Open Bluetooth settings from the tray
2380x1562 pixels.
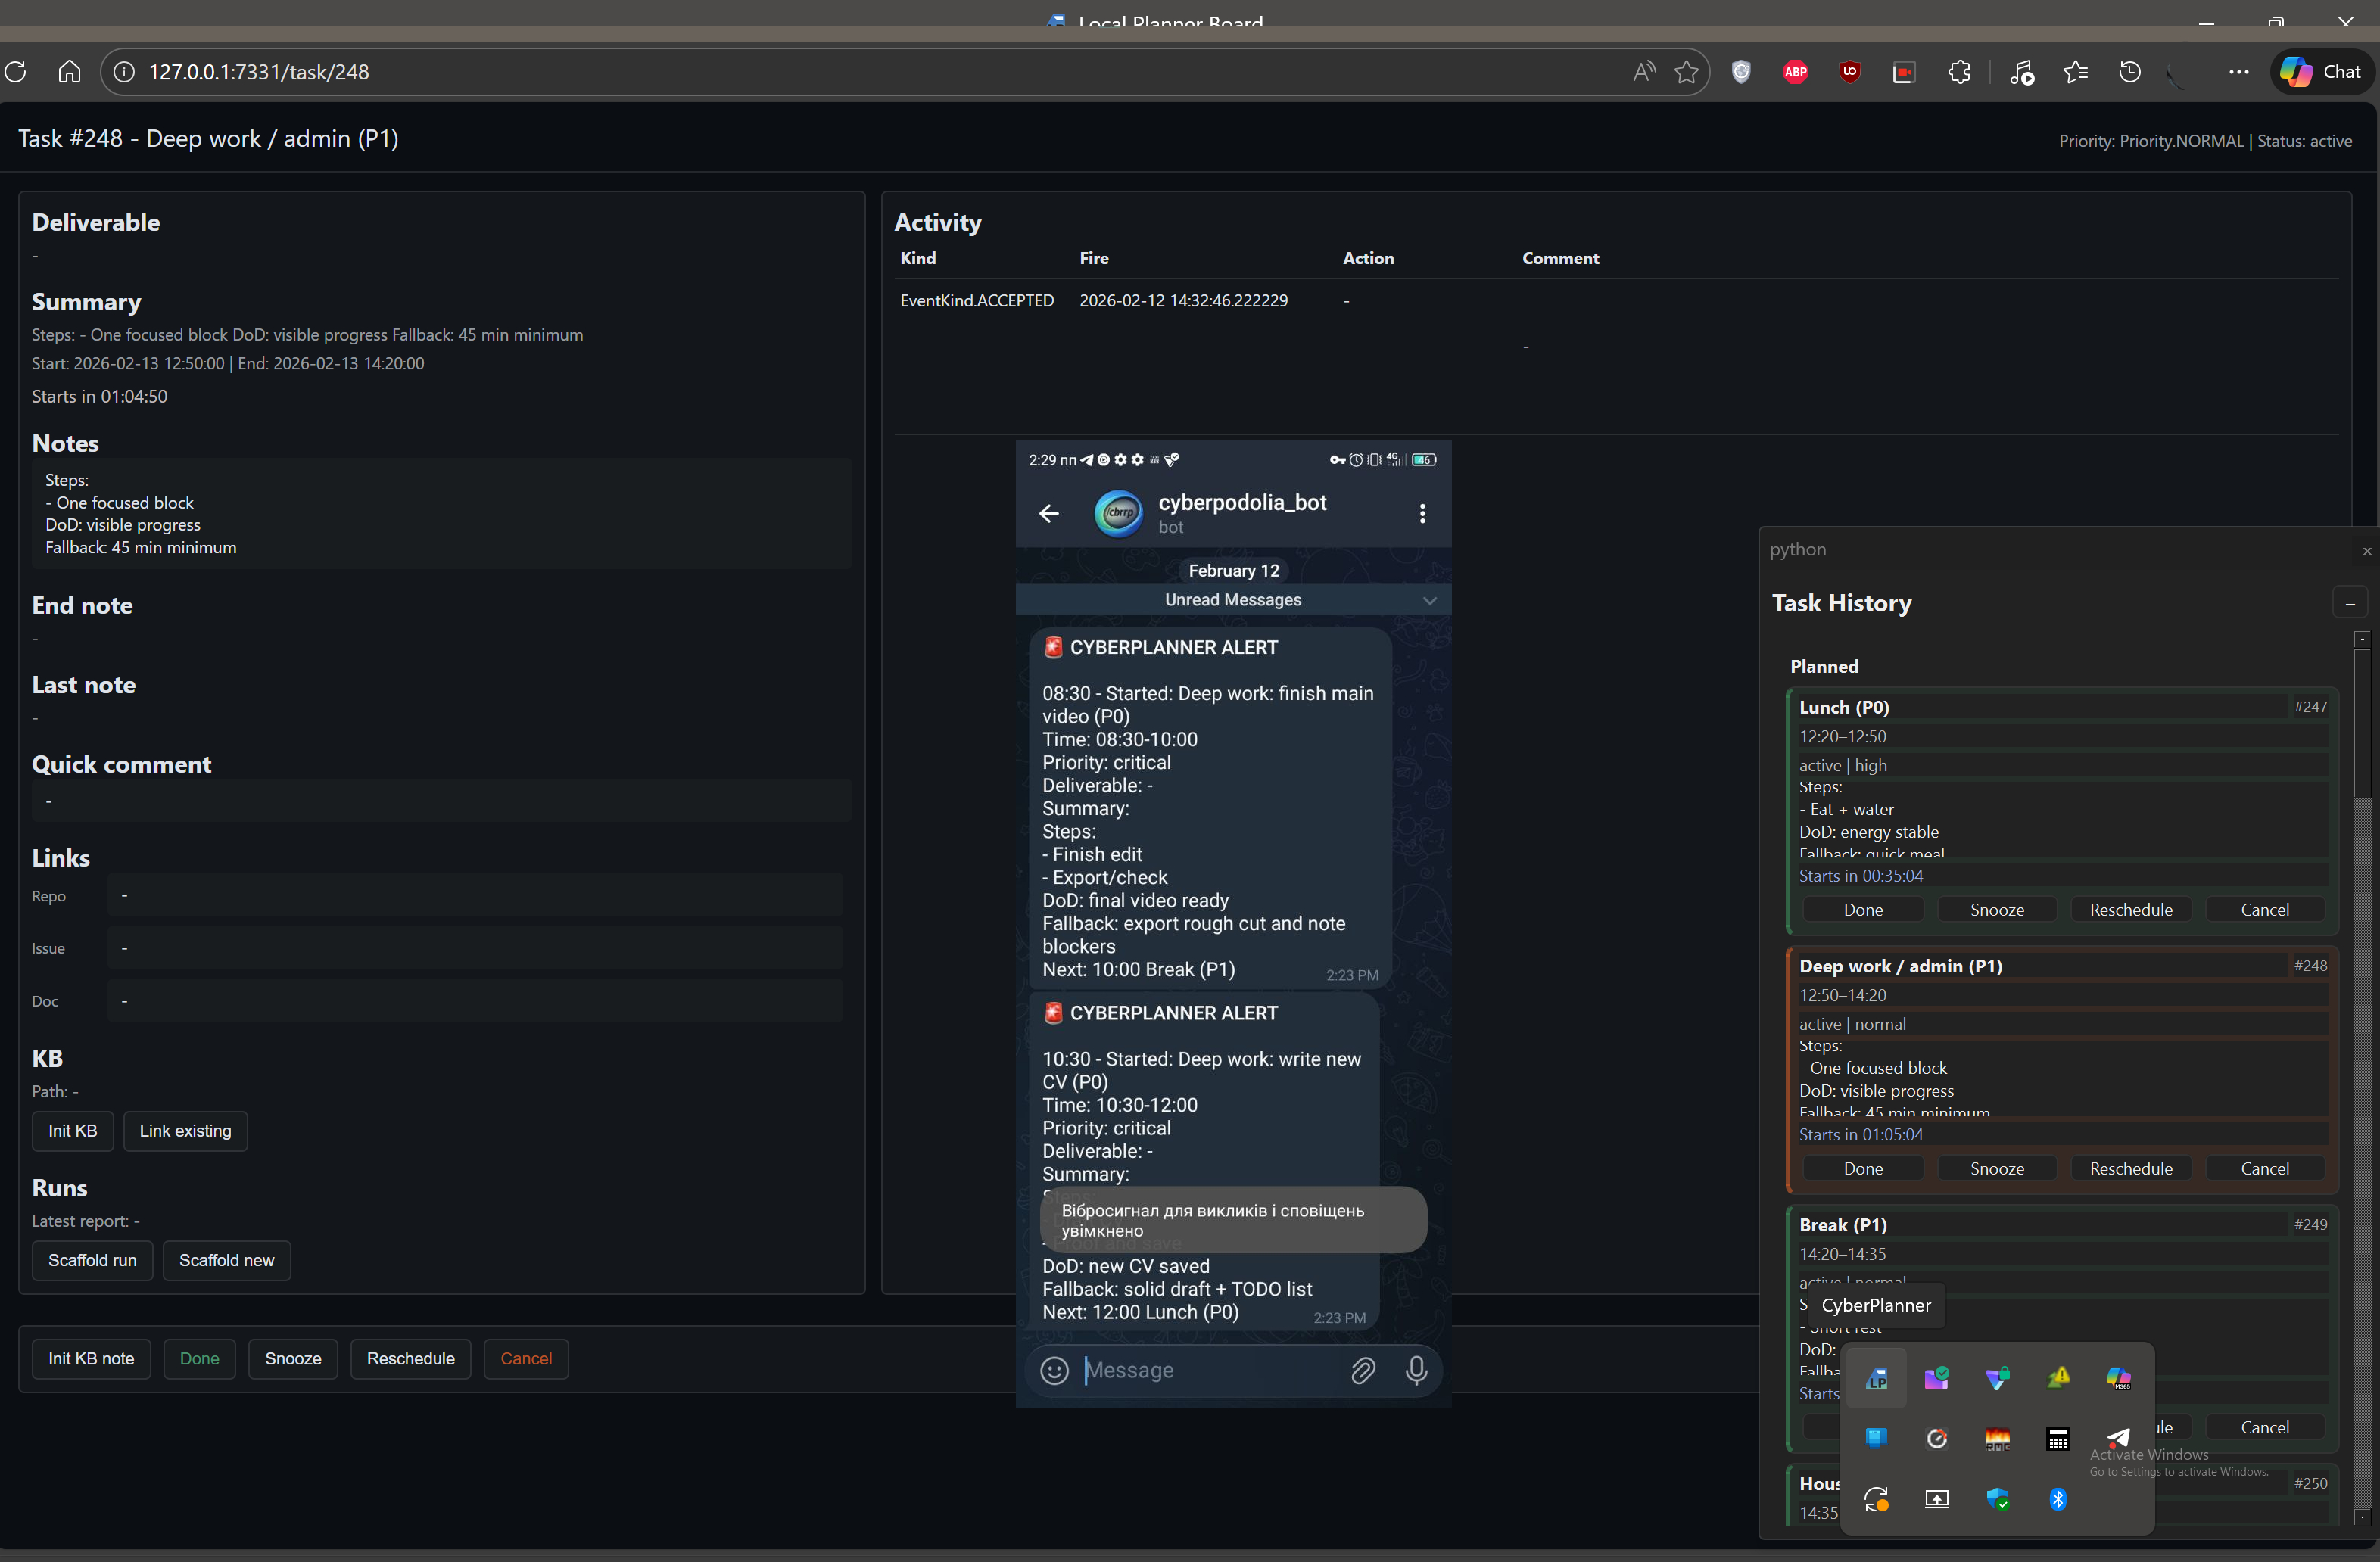2059,1499
